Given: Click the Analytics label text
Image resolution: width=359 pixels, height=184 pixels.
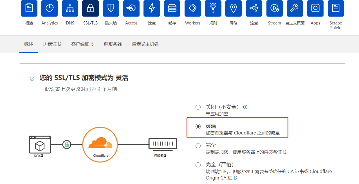Looking at the screenshot, I should point(50,23).
